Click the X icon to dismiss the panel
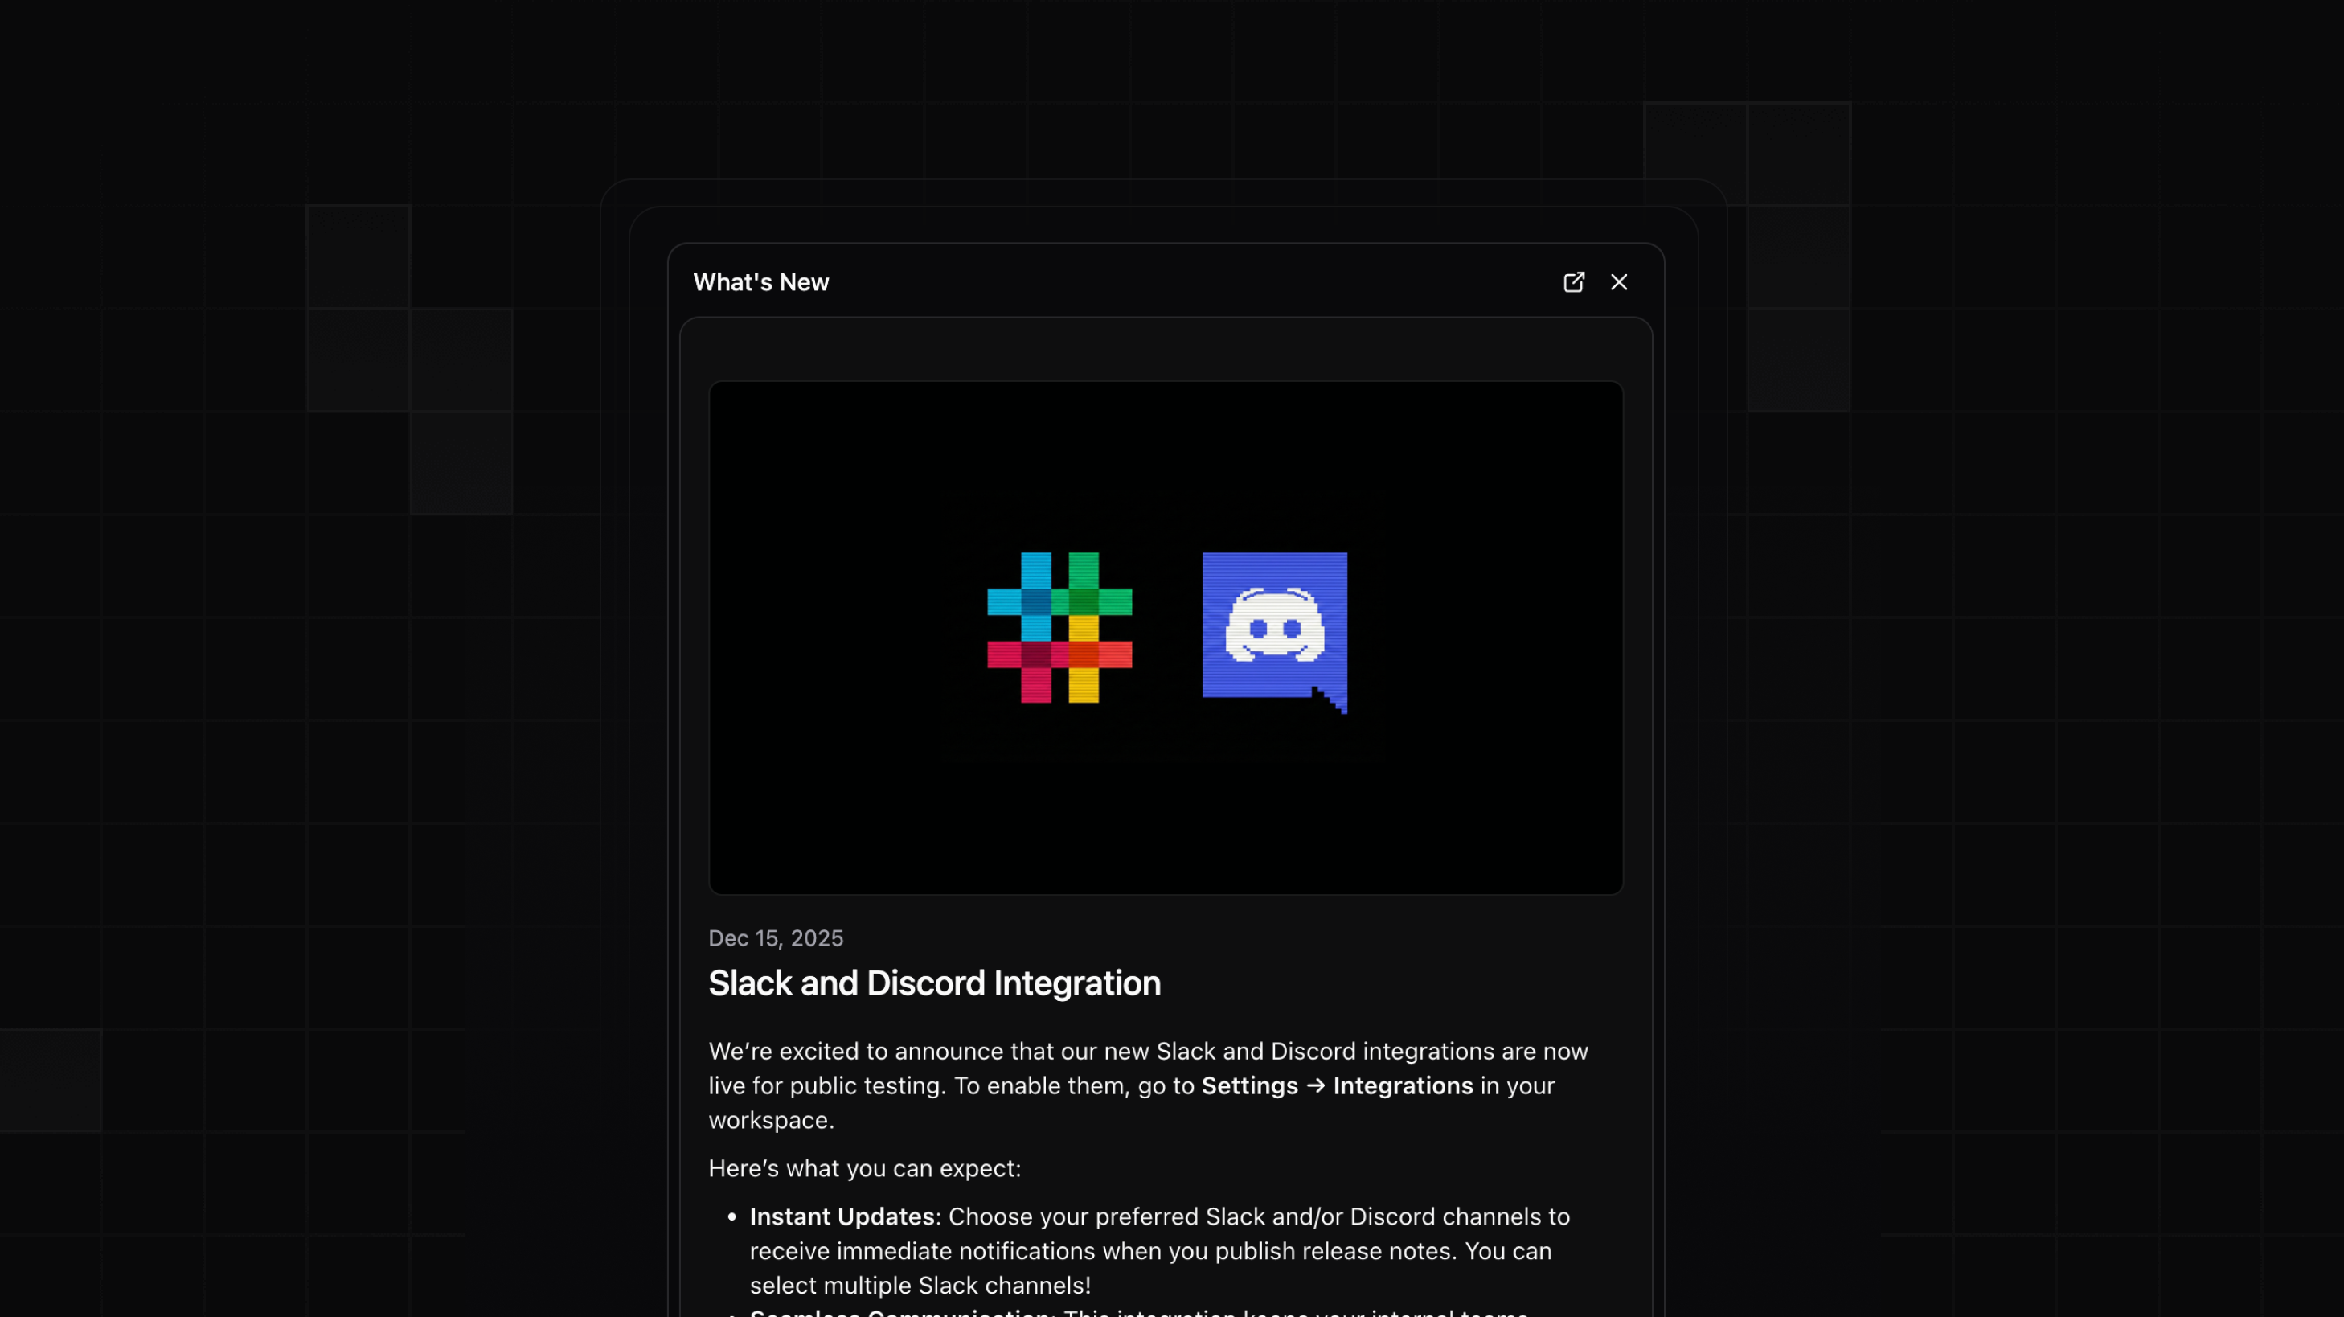 (1620, 282)
